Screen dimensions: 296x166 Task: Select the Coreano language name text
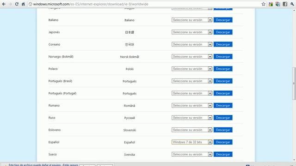coord(54,44)
